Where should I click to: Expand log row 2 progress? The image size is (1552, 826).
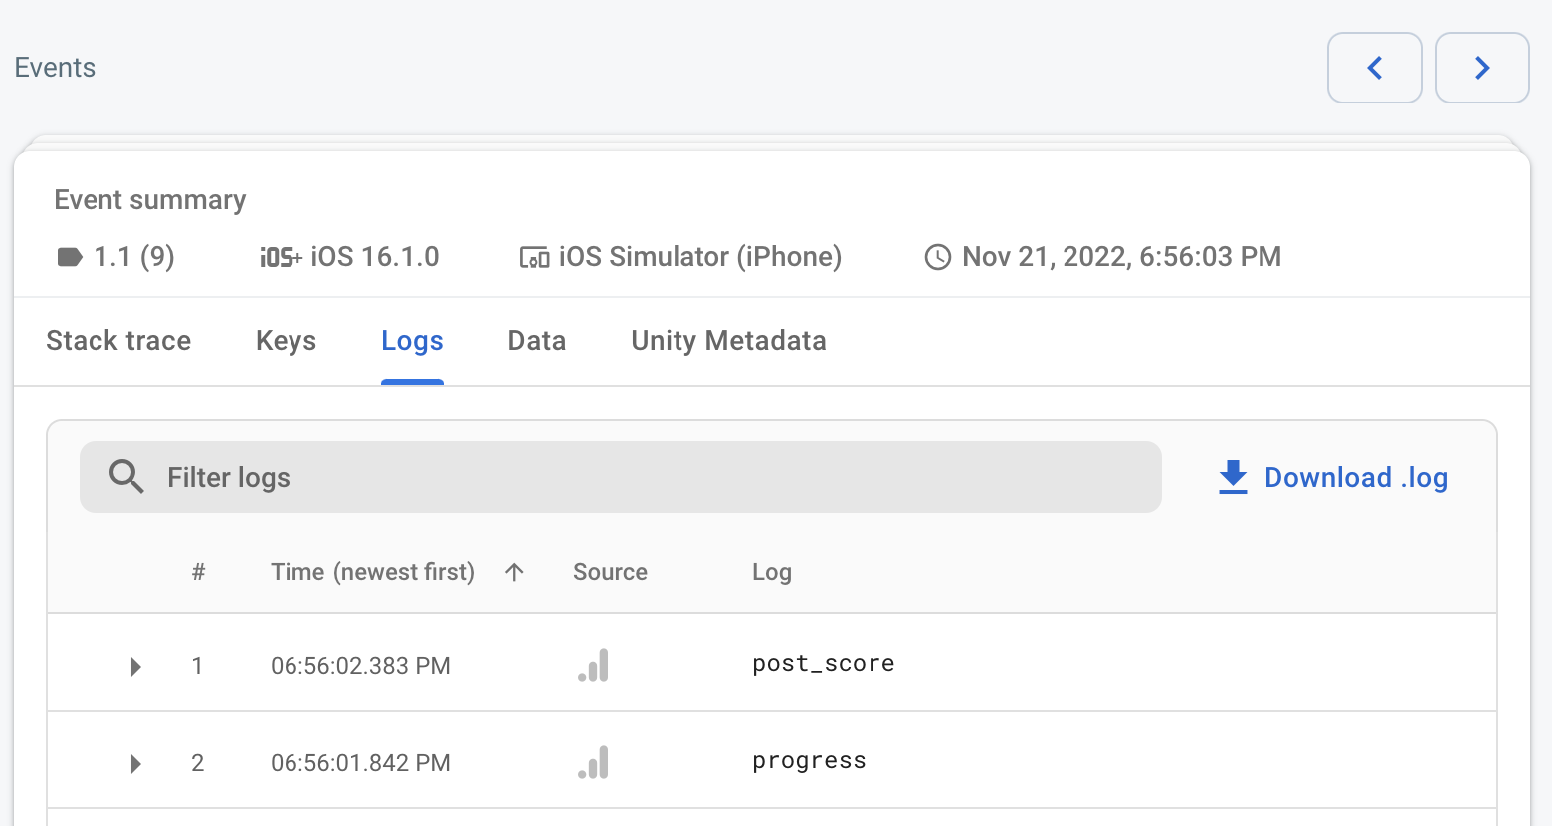(x=136, y=763)
